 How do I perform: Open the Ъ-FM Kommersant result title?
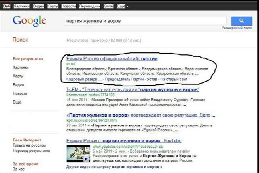(x=133, y=90)
